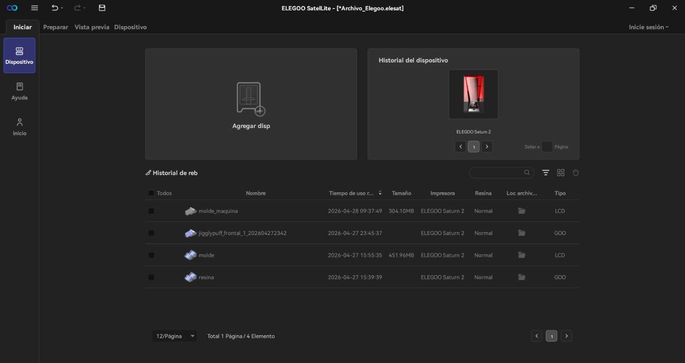685x363 pixels.
Task: Check the molde_maquina row checkbox
Action: (x=151, y=211)
